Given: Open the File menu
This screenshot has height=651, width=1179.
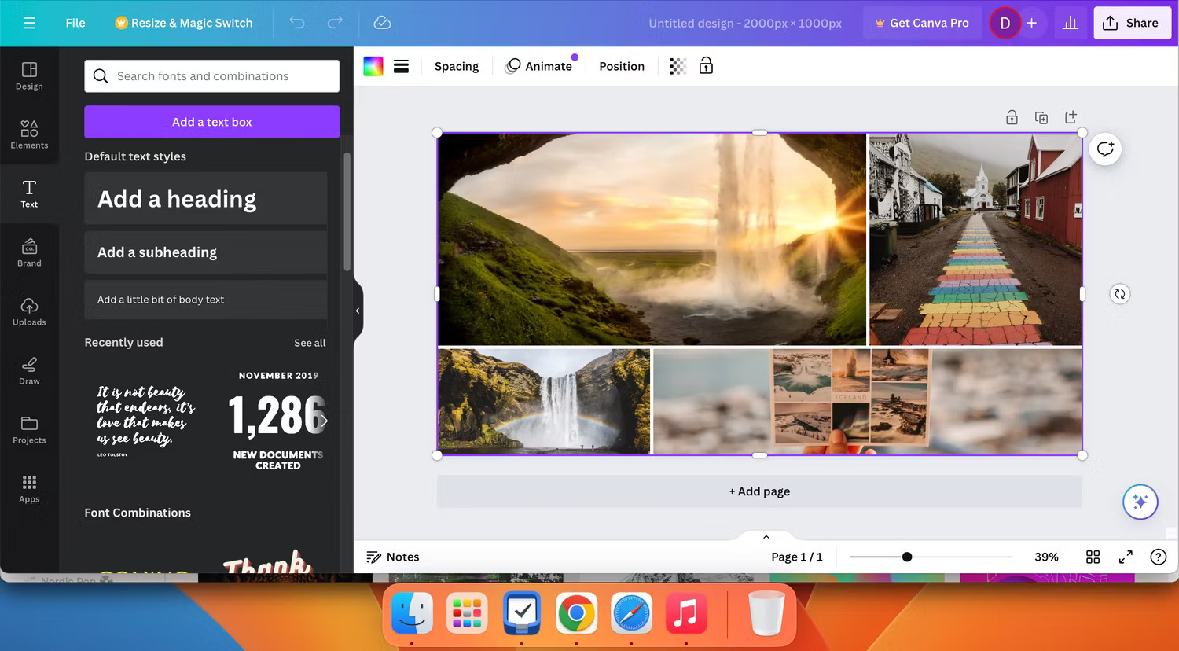Looking at the screenshot, I should coord(75,23).
